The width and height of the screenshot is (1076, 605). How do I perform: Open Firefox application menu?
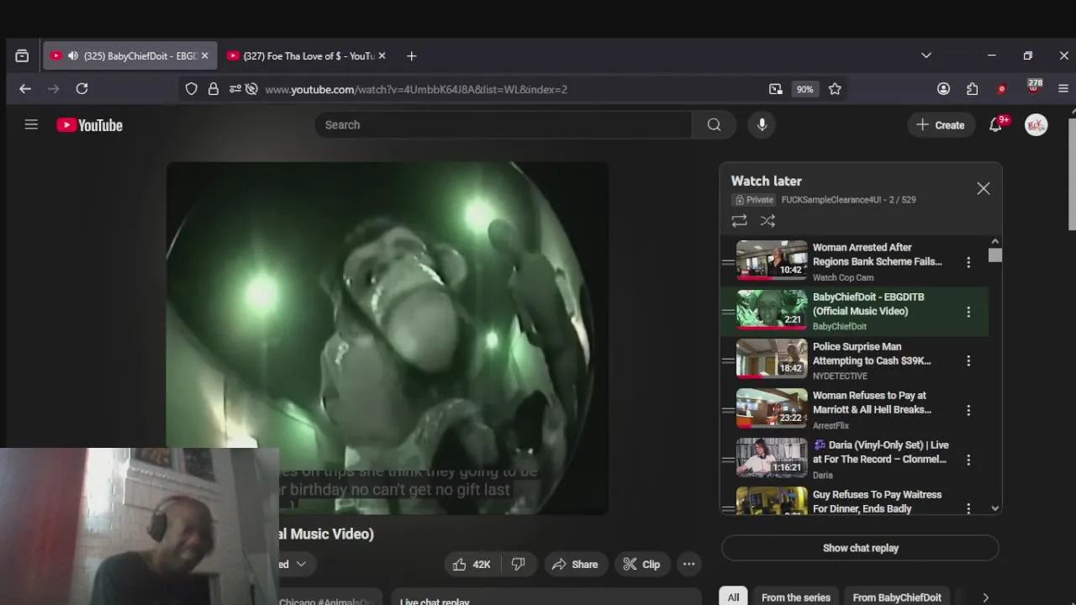point(1063,89)
